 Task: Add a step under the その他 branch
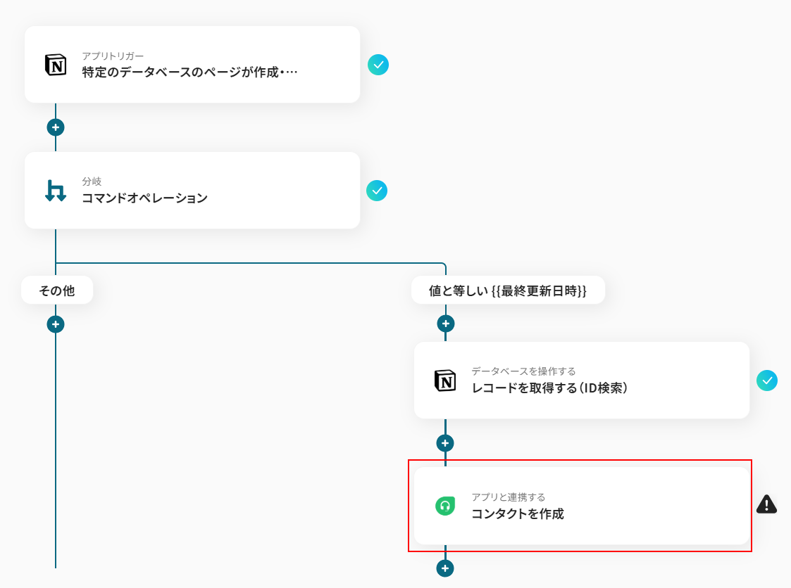tap(56, 324)
